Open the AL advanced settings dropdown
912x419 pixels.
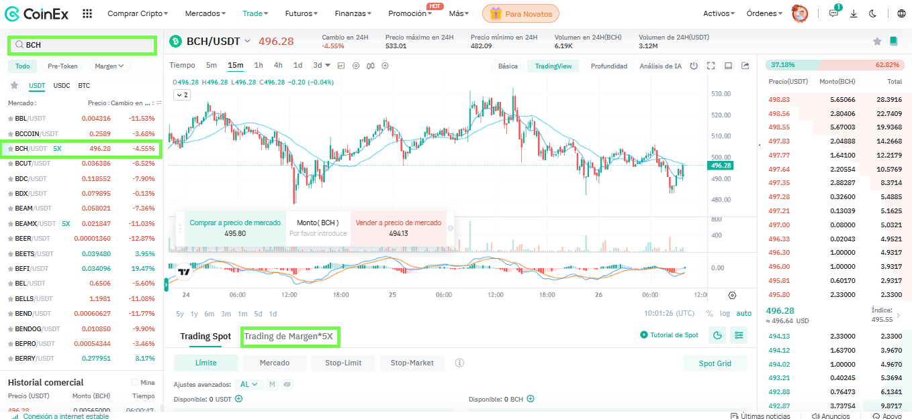pyautogui.click(x=249, y=385)
